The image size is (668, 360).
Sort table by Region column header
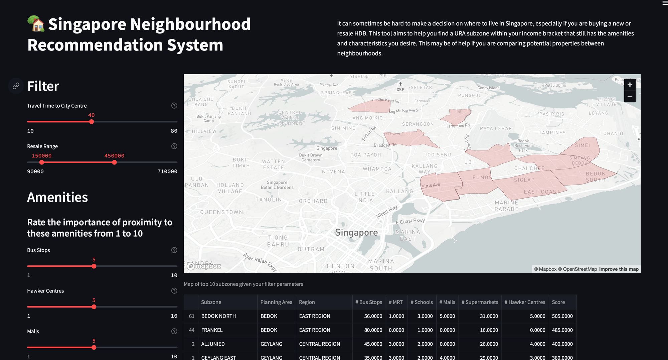[324, 302]
